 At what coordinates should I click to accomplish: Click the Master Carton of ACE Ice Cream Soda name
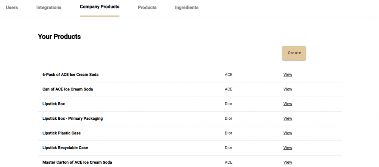tap(77, 162)
